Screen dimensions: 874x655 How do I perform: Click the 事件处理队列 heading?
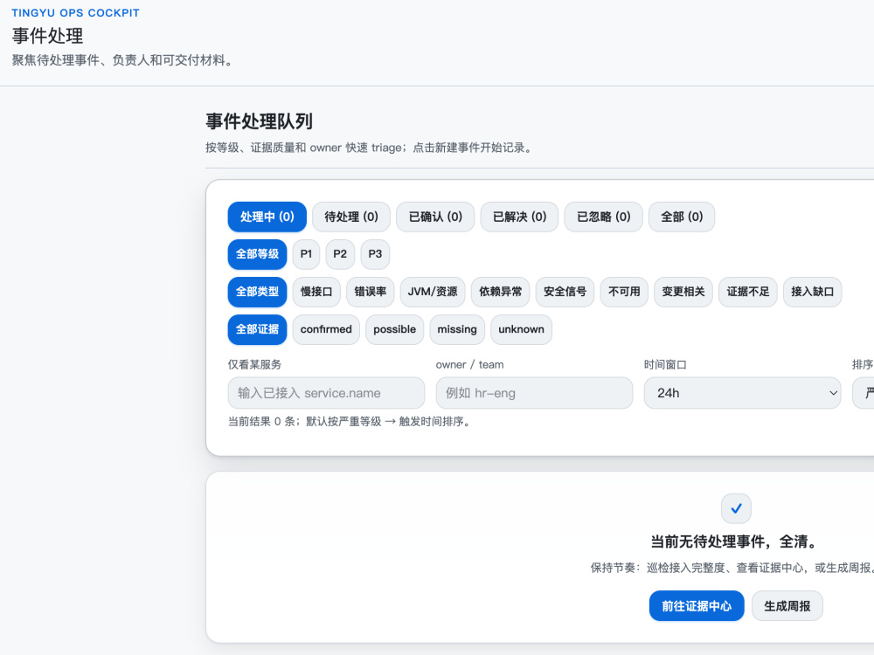click(x=260, y=121)
